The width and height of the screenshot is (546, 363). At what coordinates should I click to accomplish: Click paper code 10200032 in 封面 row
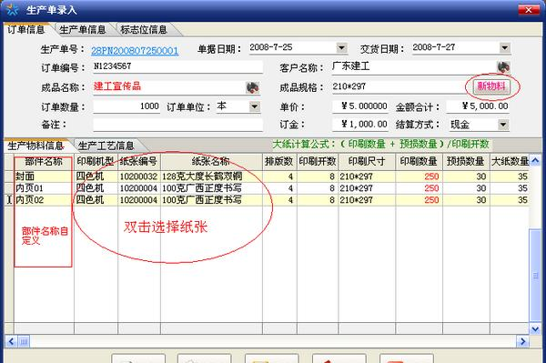138,176
